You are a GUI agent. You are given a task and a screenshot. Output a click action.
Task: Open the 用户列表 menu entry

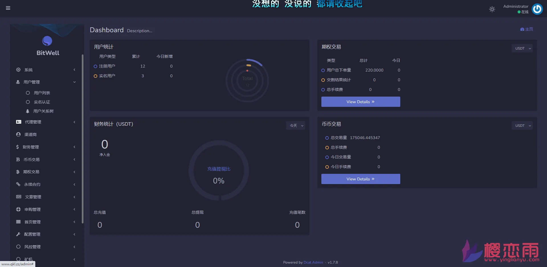click(x=42, y=93)
